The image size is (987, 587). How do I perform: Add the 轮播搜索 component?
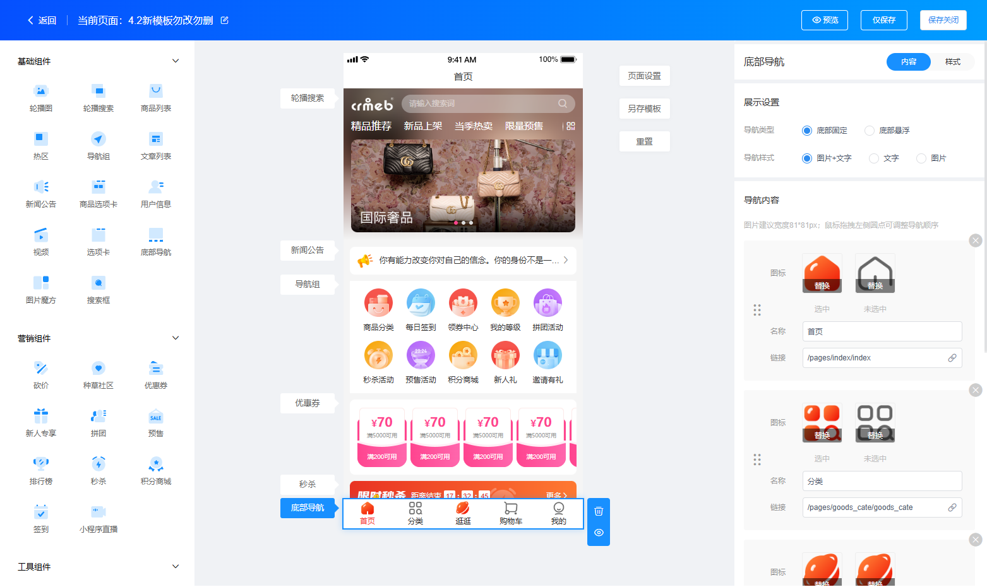tap(99, 98)
